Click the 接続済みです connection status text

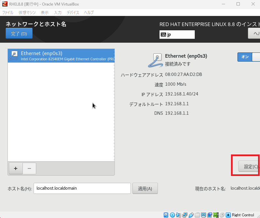point(178,64)
